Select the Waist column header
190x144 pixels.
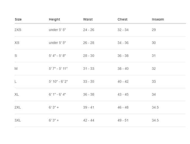pyautogui.click(x=88, y=19)
